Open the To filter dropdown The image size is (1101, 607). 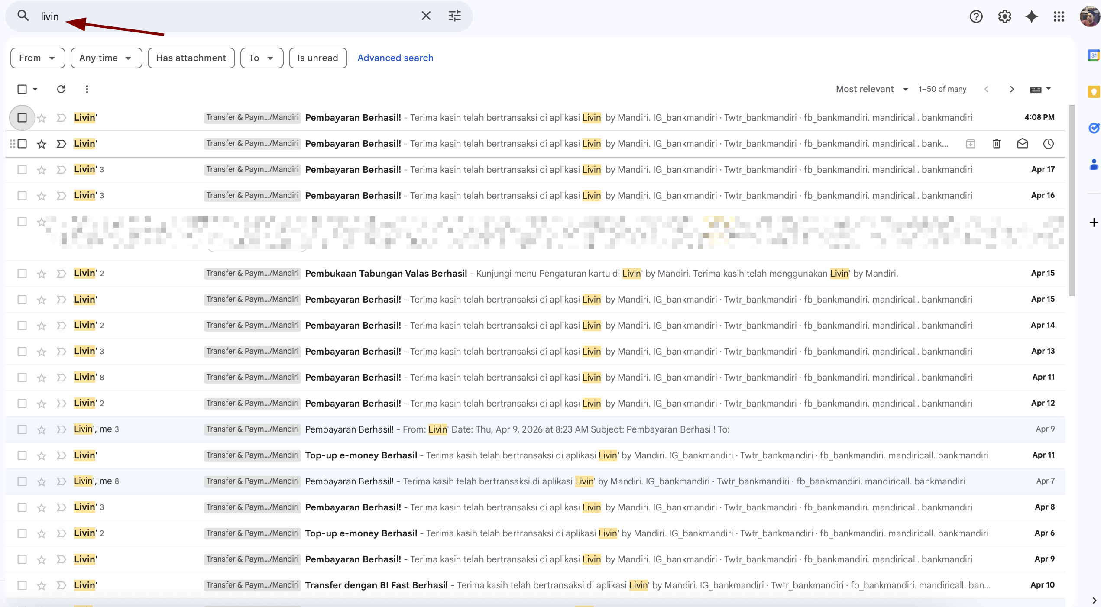(x=262, y=58)
